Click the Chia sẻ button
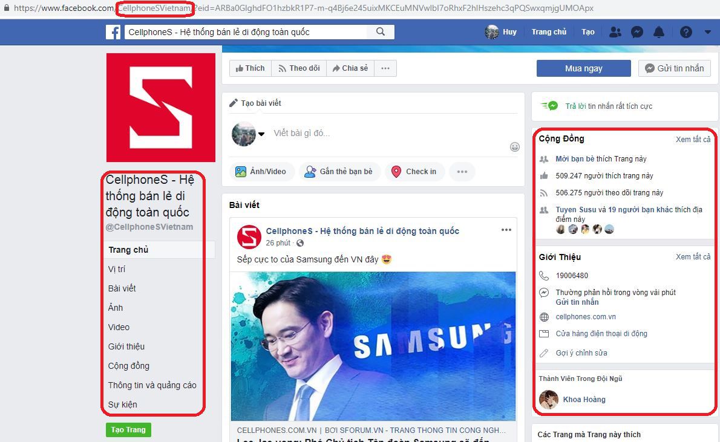720x442 pixels. 350,68
